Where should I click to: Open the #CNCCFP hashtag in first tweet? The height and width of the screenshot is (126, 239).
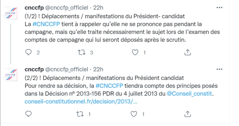click(47, 24)
